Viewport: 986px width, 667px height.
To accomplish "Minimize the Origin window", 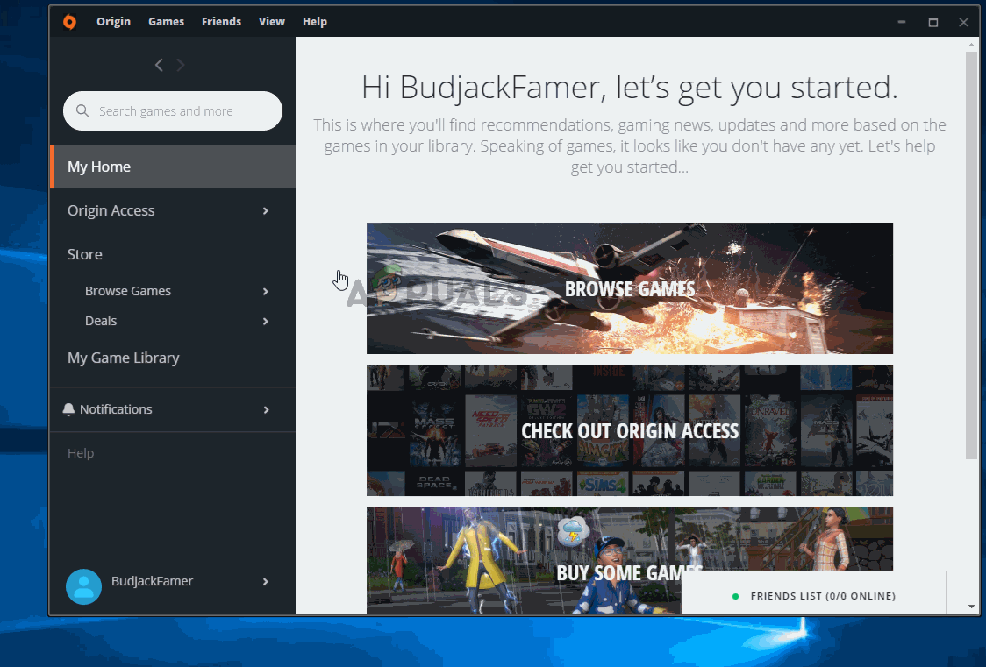I will pos(902,22).
